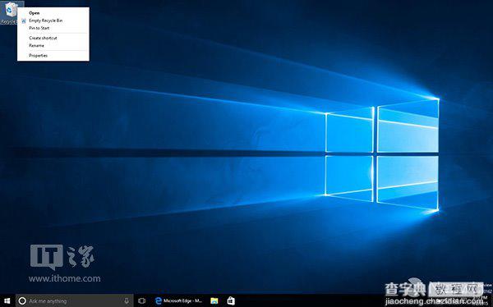The width and height of the screenshot is (493, 307).
Task: Open Task View on the taskbar
Action: tap(142, 300)
